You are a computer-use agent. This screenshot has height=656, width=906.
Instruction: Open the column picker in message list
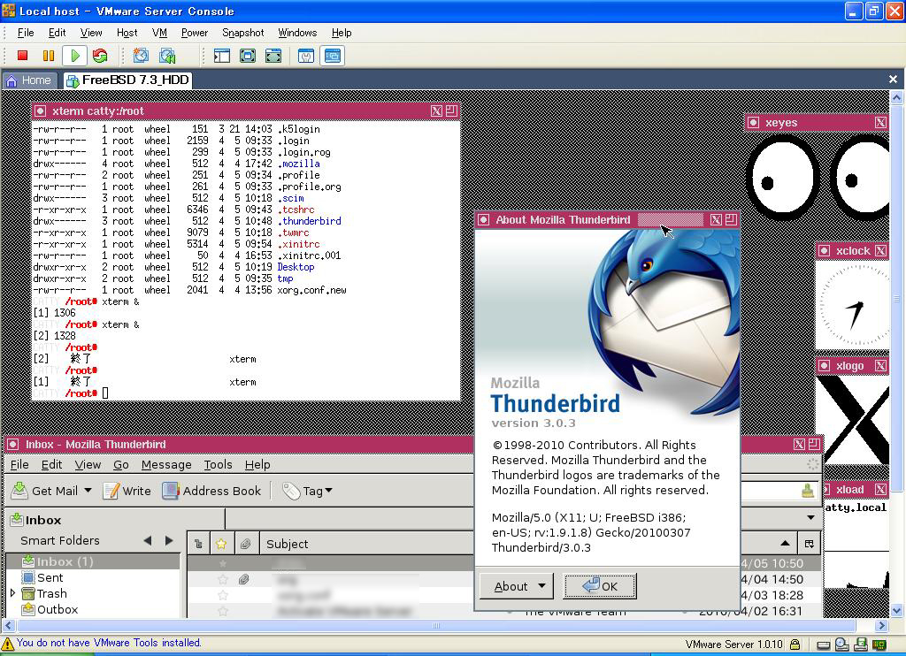pos(809,544)
